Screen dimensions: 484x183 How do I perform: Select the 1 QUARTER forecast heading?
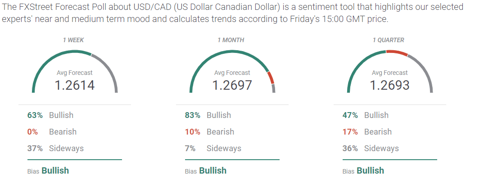388,40
